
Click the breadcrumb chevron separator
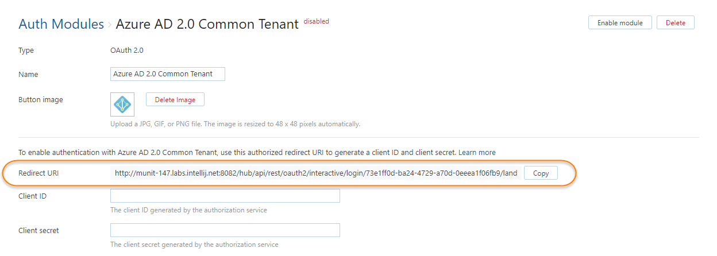coord(110,25)
